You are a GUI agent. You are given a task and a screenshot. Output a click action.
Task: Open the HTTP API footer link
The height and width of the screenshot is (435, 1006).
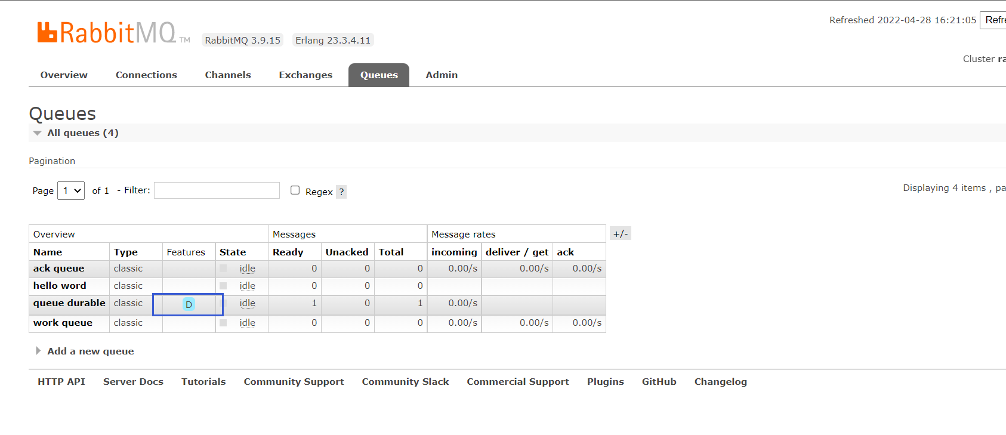(61, 381)
